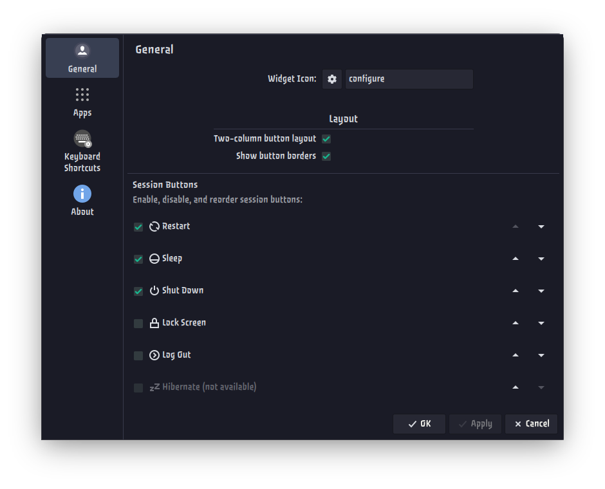605x489 pixels.
Task: Click the Lock Screen padlock icon
Action: (154, 323)
